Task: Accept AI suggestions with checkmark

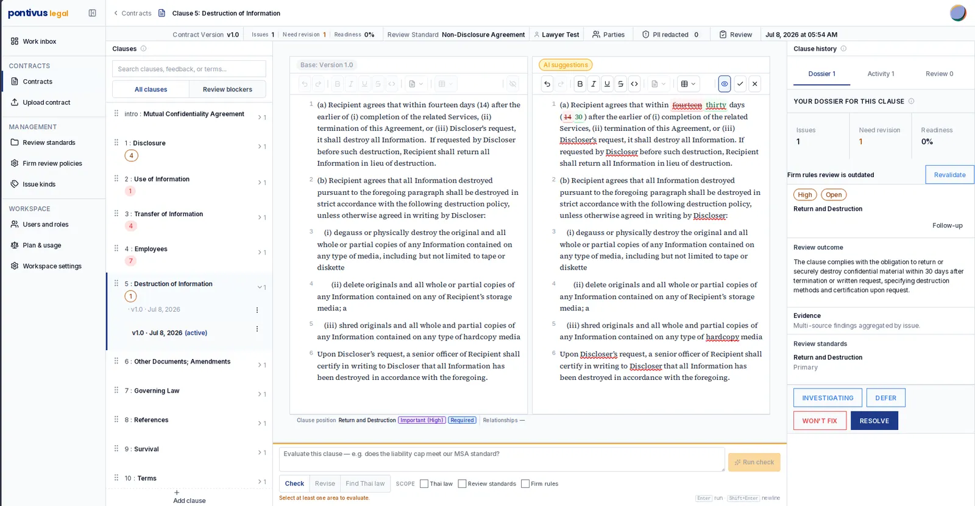Action: [740, 84]
